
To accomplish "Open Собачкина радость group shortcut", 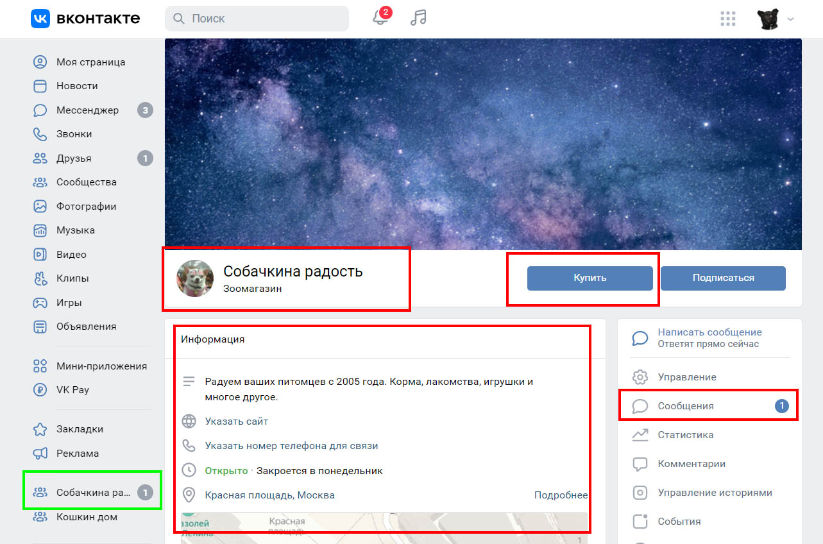I will [92, 493].
